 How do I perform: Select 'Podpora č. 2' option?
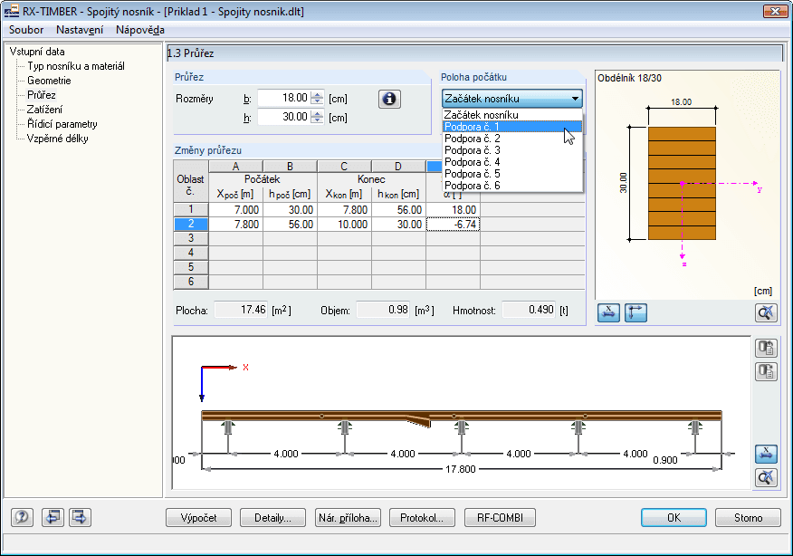click(x=512, y=139)
